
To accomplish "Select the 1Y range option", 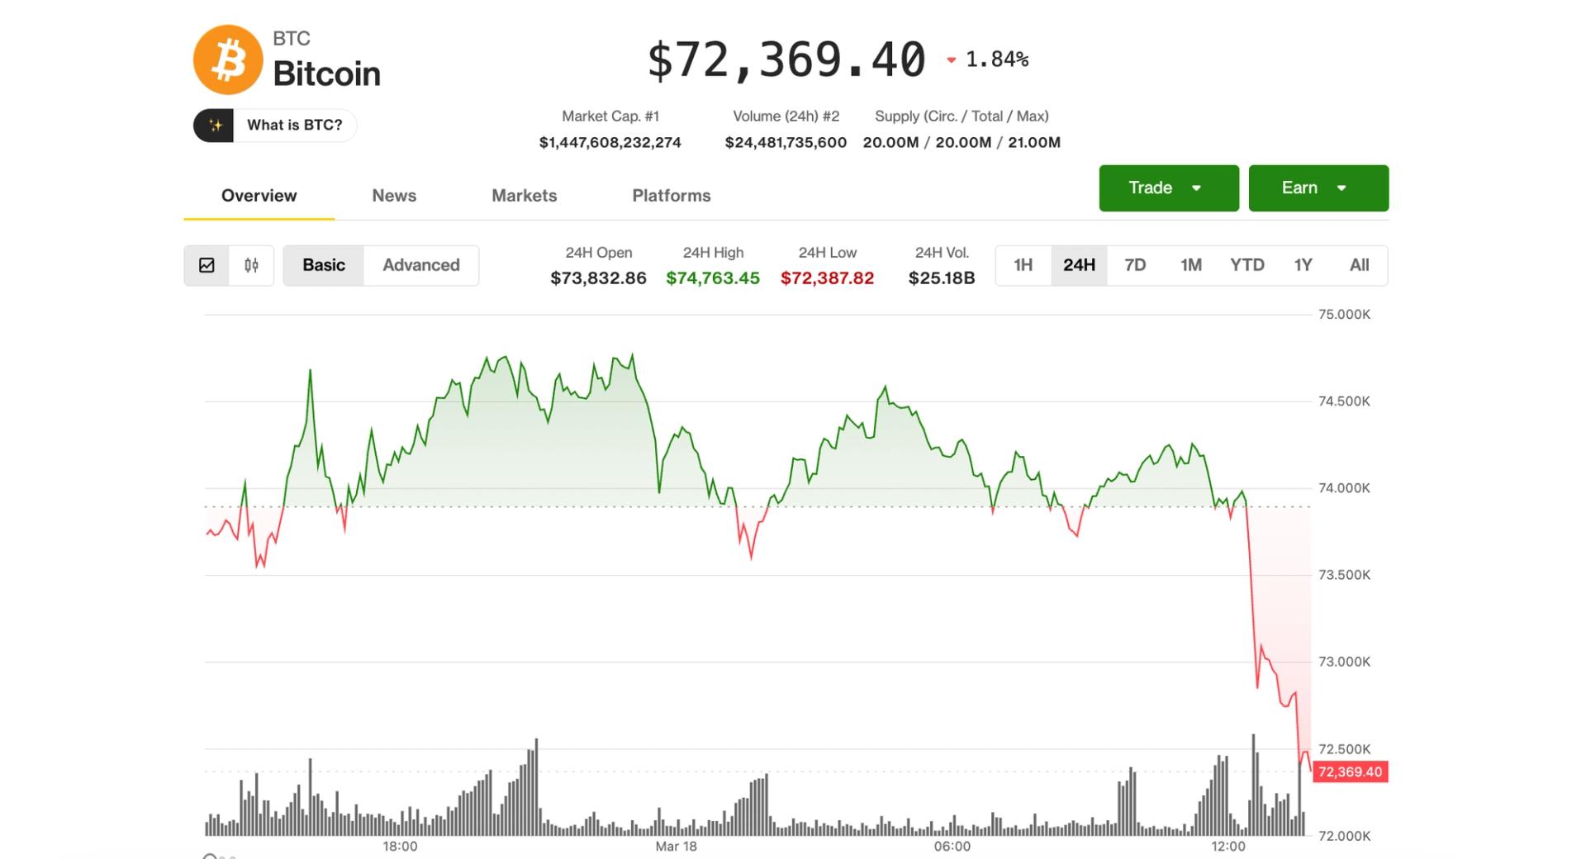I will [x=1303, y=265].
